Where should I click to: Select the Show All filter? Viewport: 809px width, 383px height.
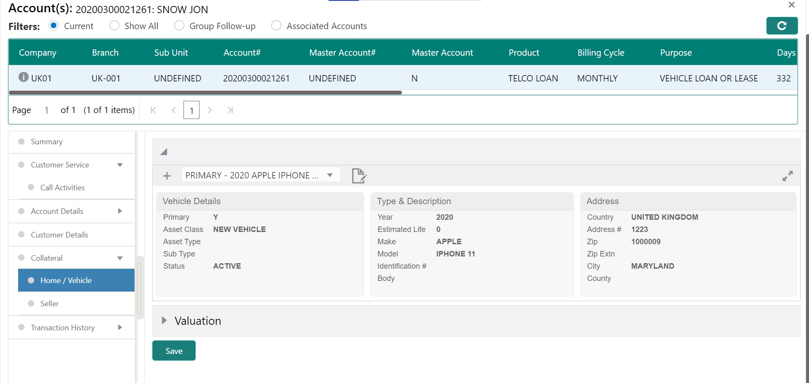[x=114, y=25]
